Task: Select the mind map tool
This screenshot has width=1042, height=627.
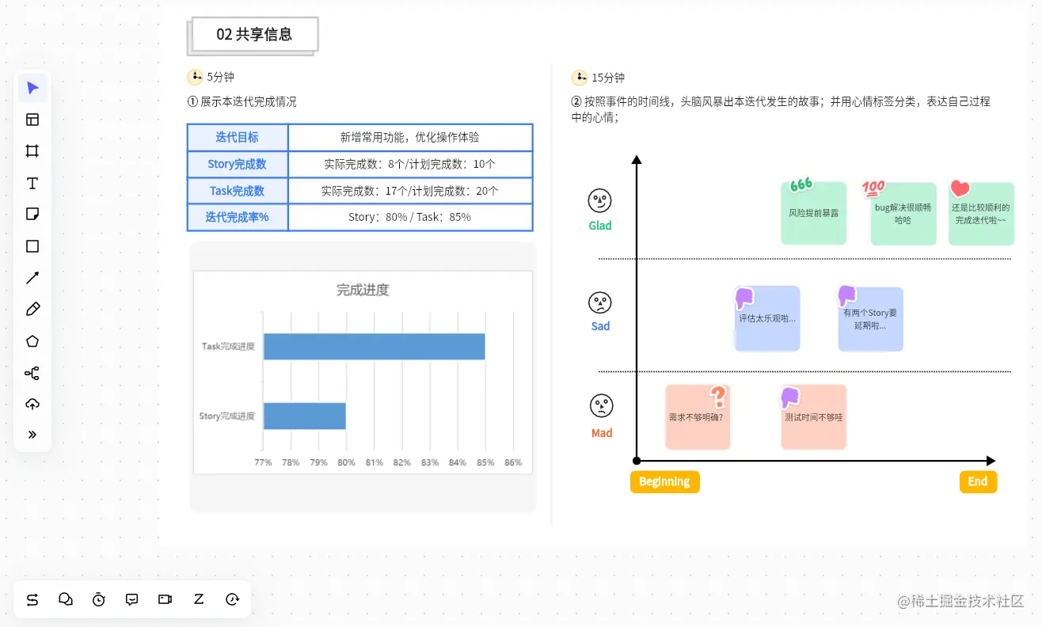Action: (x=32, y=374)
